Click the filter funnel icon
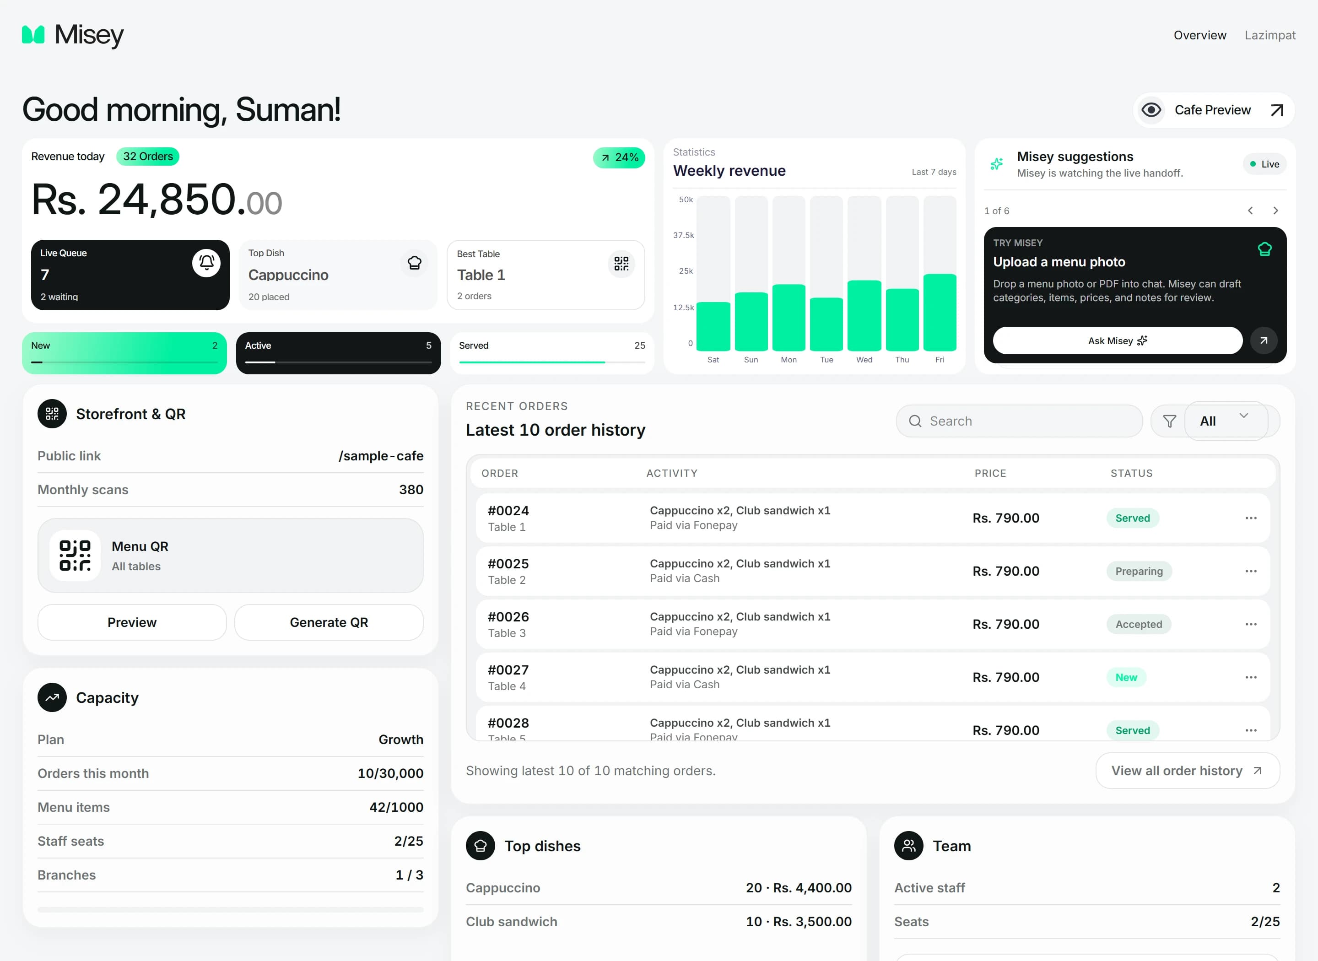Viewport: 1318px width, 961px height. pyautogui.click(x=1169, y=421)
